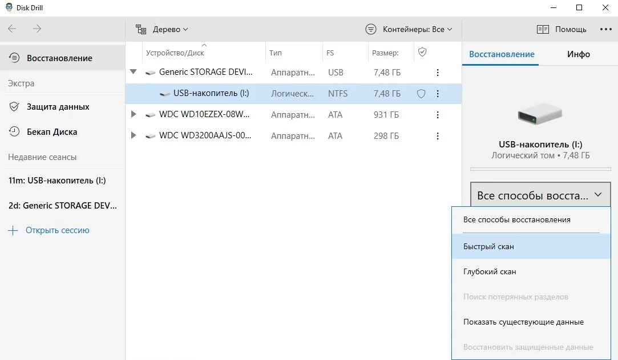618x360 pixels.
Task: Open options menu for USB-накопитель (I:)
Action: pos(438,94)
